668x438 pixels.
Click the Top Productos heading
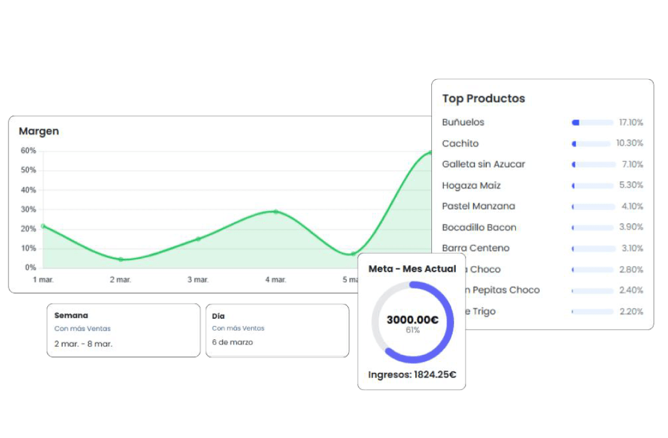click(x=483, y=99)
